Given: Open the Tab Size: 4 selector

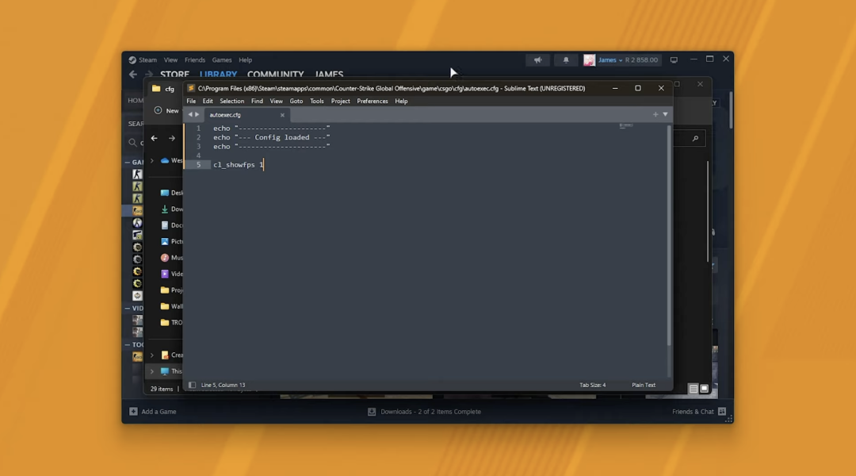Looking at the screenshot, I should coord(592,386).
